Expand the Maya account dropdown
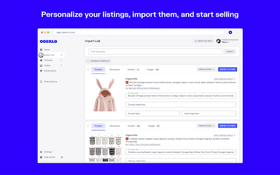Viewport: 280px width, 175px height. pos(225,42)
